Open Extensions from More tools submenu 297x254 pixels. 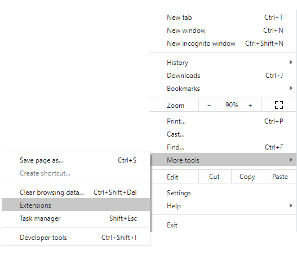76,205
